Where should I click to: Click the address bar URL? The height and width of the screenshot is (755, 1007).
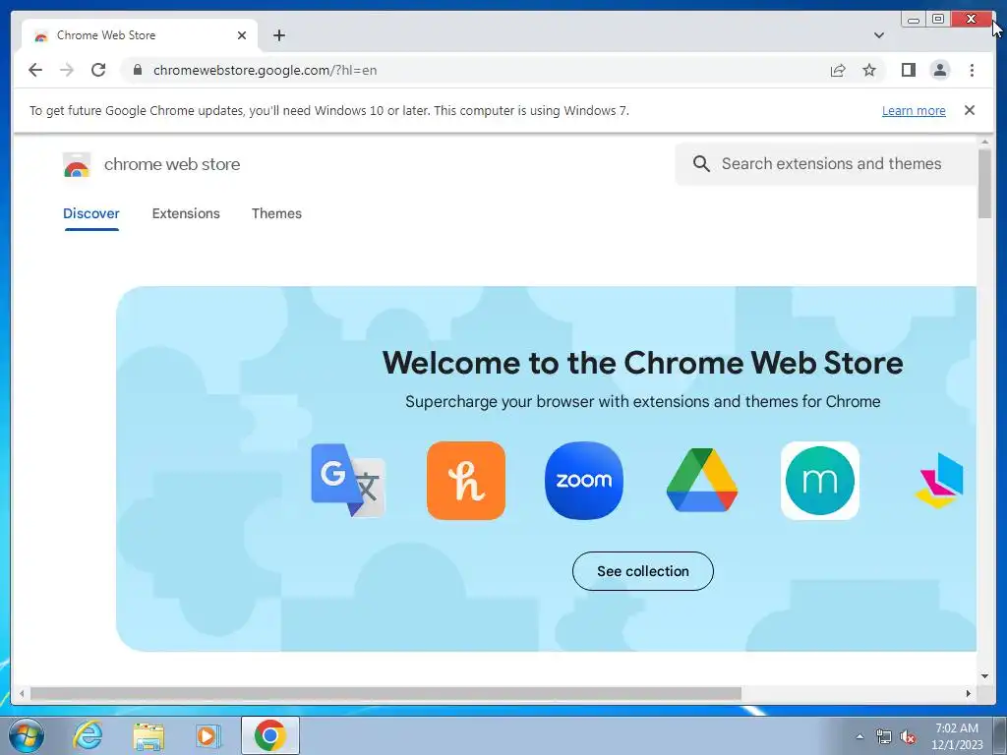[265, 70]
